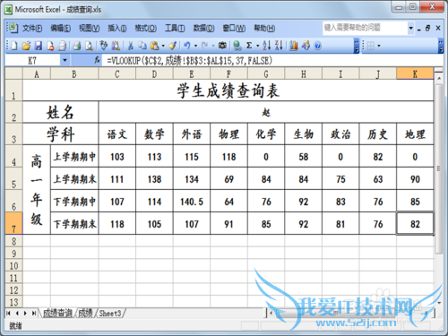Click the camera icon on the toolbar

point(222,46)
